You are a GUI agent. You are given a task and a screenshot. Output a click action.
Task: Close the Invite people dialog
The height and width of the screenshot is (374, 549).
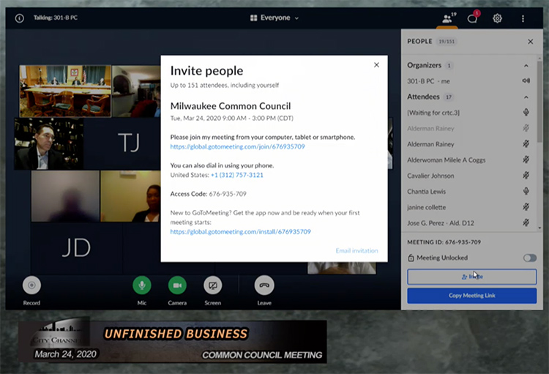(376, 65)
